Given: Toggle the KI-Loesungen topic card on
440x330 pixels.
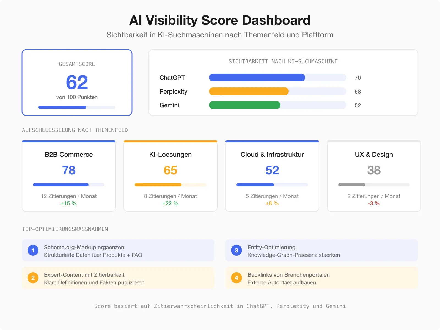Looking at the screenshot, I should (170, 176).
